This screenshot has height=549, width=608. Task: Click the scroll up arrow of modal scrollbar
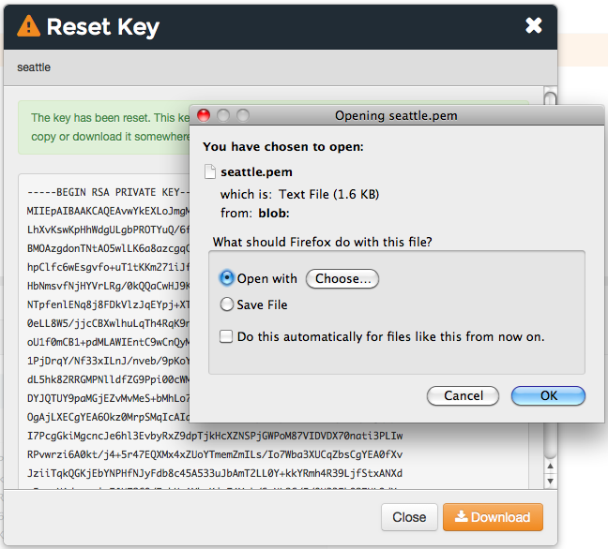(x=551, y=96)
